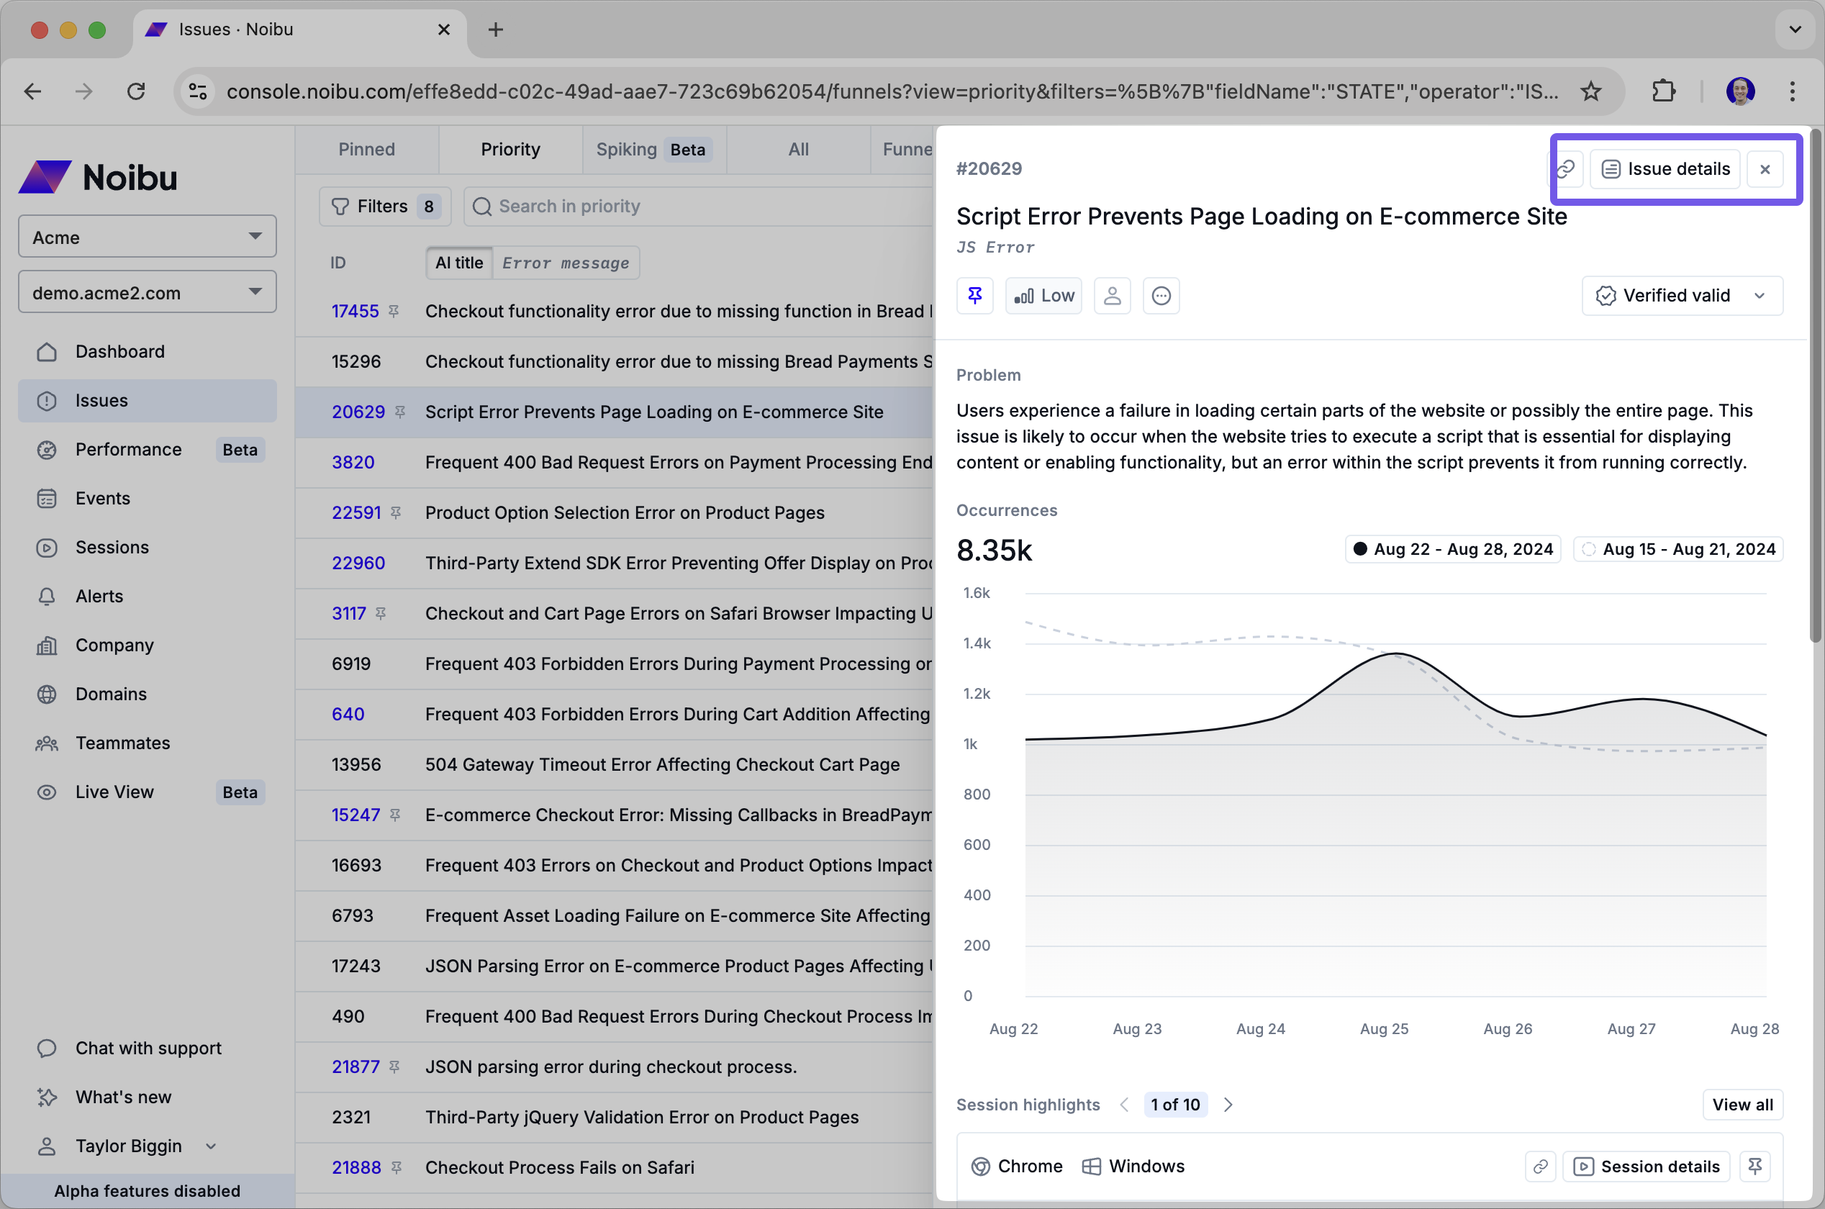The height and width of the screenshot is (1209, 1825).
Task: Copy issue link with chain icon
Action: click(x=1566, y=169)
